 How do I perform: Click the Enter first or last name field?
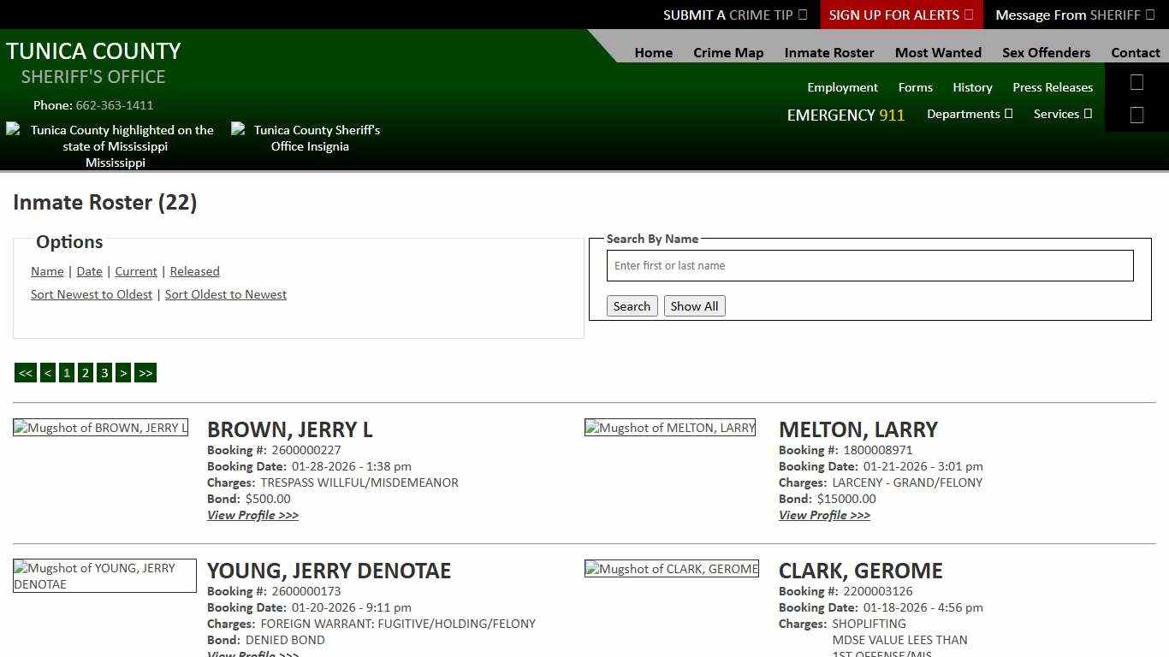coord(869,265)
